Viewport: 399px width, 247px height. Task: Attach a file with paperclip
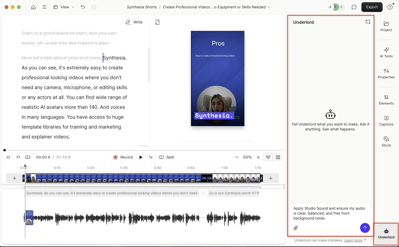296,228
